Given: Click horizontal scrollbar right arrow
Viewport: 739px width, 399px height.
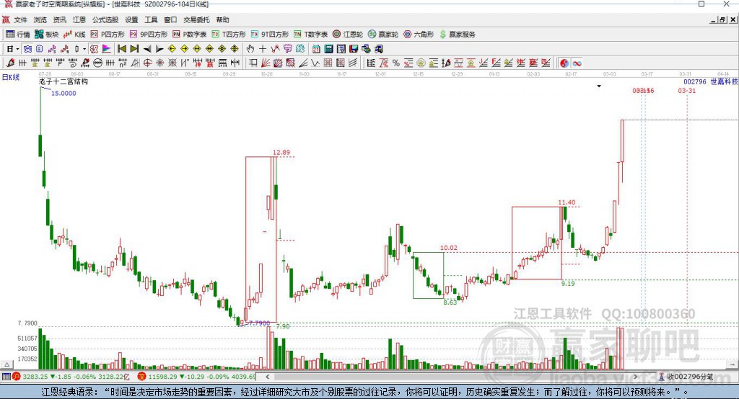Looking at the screenshot, I should pyautogui.click(x=635, y=377).
